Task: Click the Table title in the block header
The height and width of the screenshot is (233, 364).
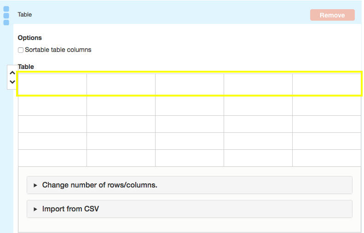Action: point(25,15)
